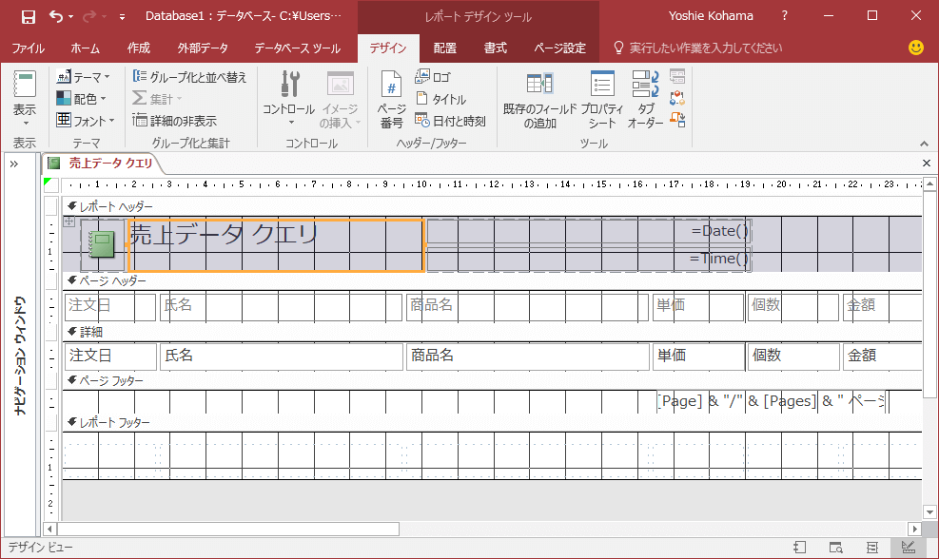Viewport: 939px width, 559px height.
Task: Click the smiley feedback icon
Action: [915, 48]
